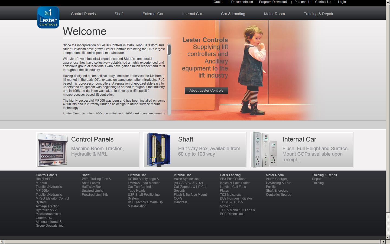Select Training & Repair from the navigation
Image resolution: width=390 pixels, height=244 pixels.
(318, 14)
